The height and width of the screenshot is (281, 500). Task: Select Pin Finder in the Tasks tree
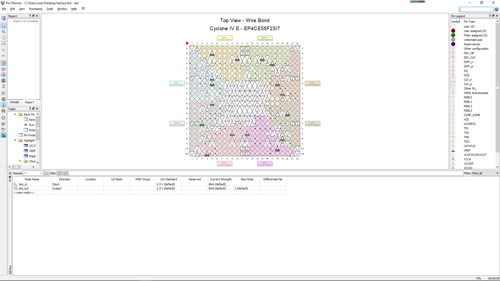pos(29,135)
